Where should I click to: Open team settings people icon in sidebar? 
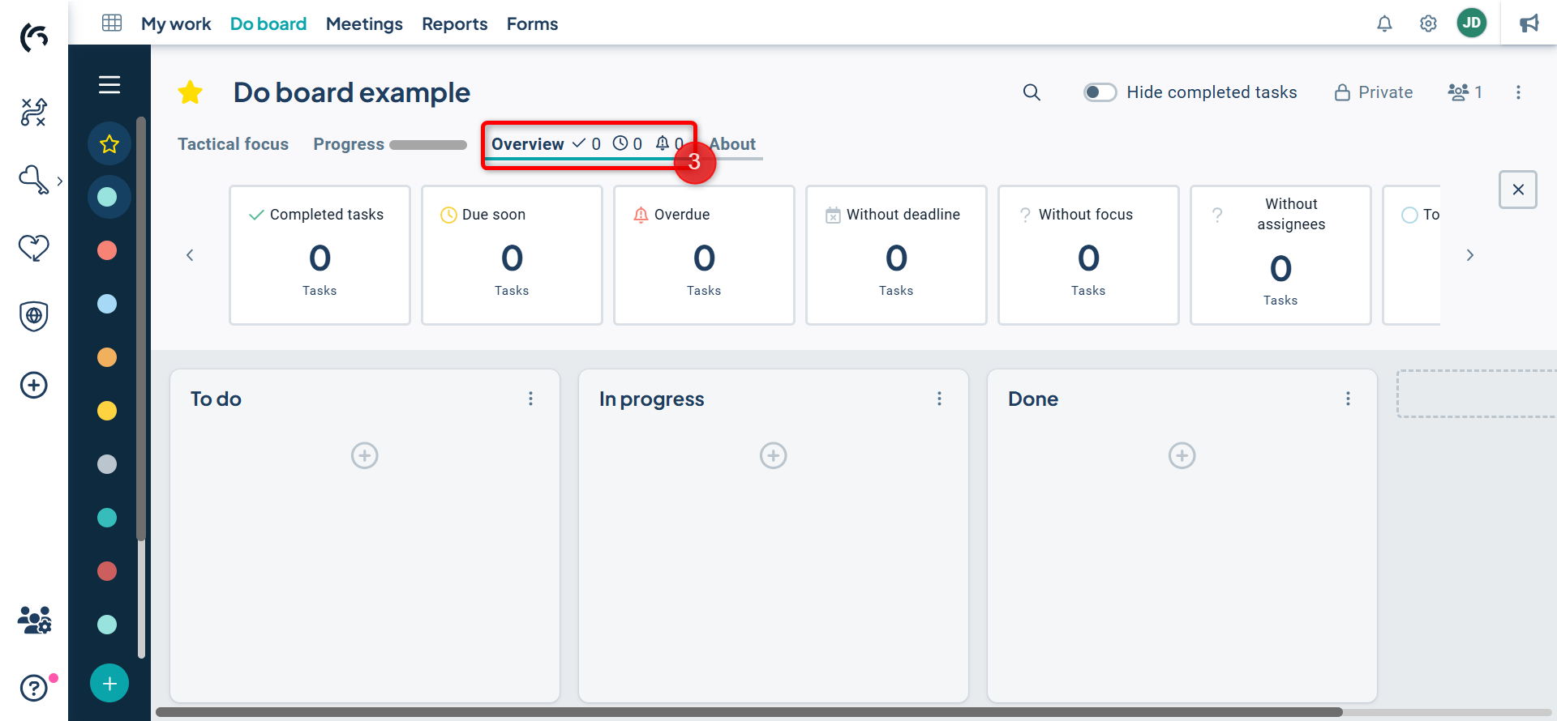[x=34, y=621]
